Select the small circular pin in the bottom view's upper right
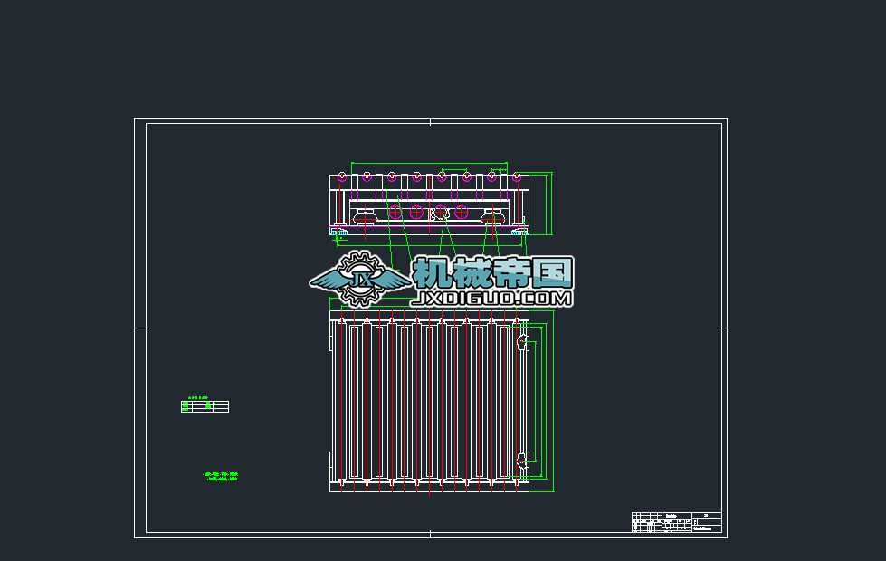This screenshot has width=886, height=561. pyautogui.click(x=521, y=341)
